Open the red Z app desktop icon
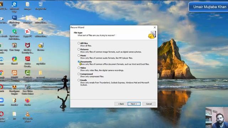Viewport: 228px width, 128px height. pos(27,33)
